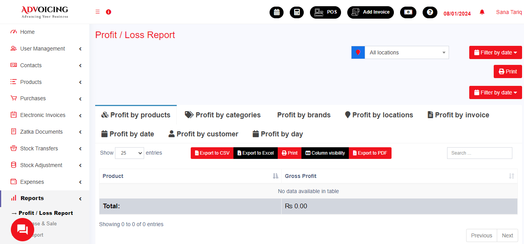
Task: Switch to Profit by categories tab
Action: [x=223, y=115]
